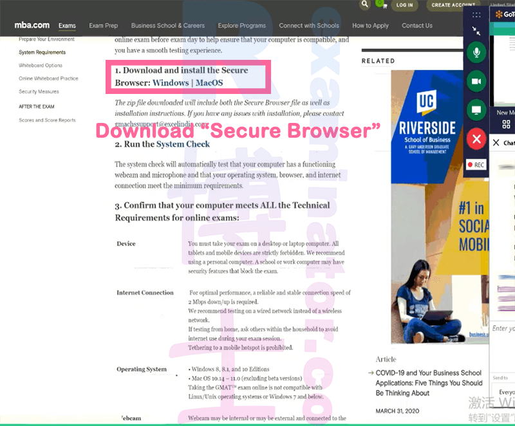The height and width of the screenshot is (426, 515).
Task: Click Contact Us in navigation
Action: pos(417,26)
